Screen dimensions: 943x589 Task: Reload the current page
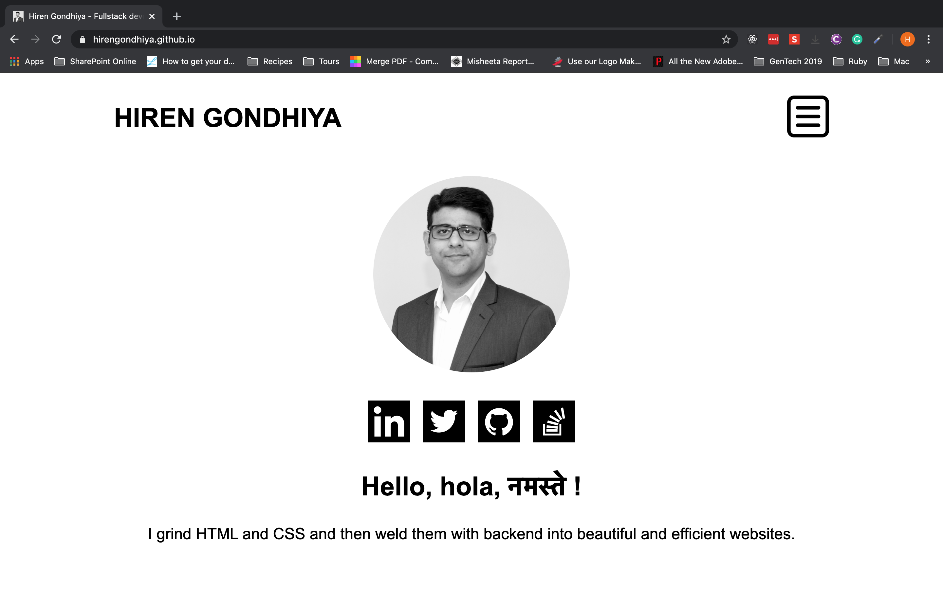click(57, 39)
